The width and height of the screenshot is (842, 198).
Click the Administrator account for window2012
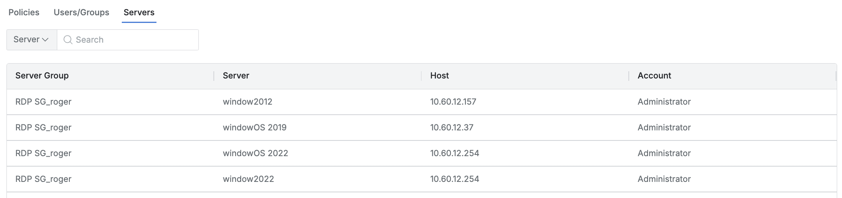[664, 102]
